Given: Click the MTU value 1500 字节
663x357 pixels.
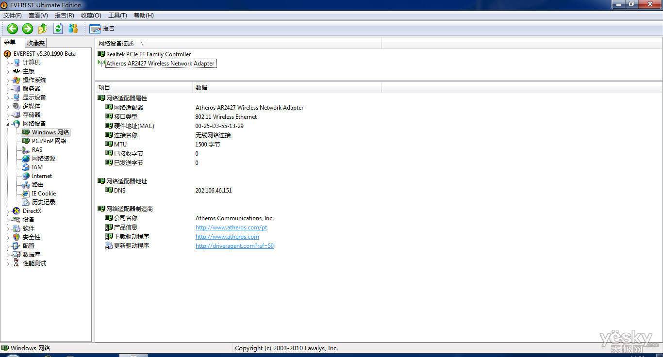Looking at the screenshot, I should click(208, 145).
